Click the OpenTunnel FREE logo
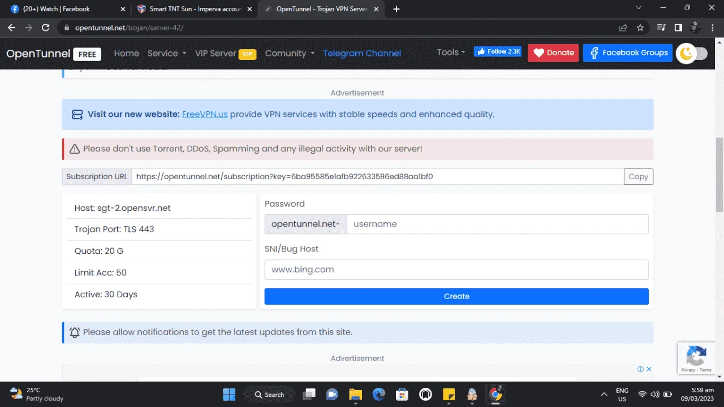 coord(54,54)
